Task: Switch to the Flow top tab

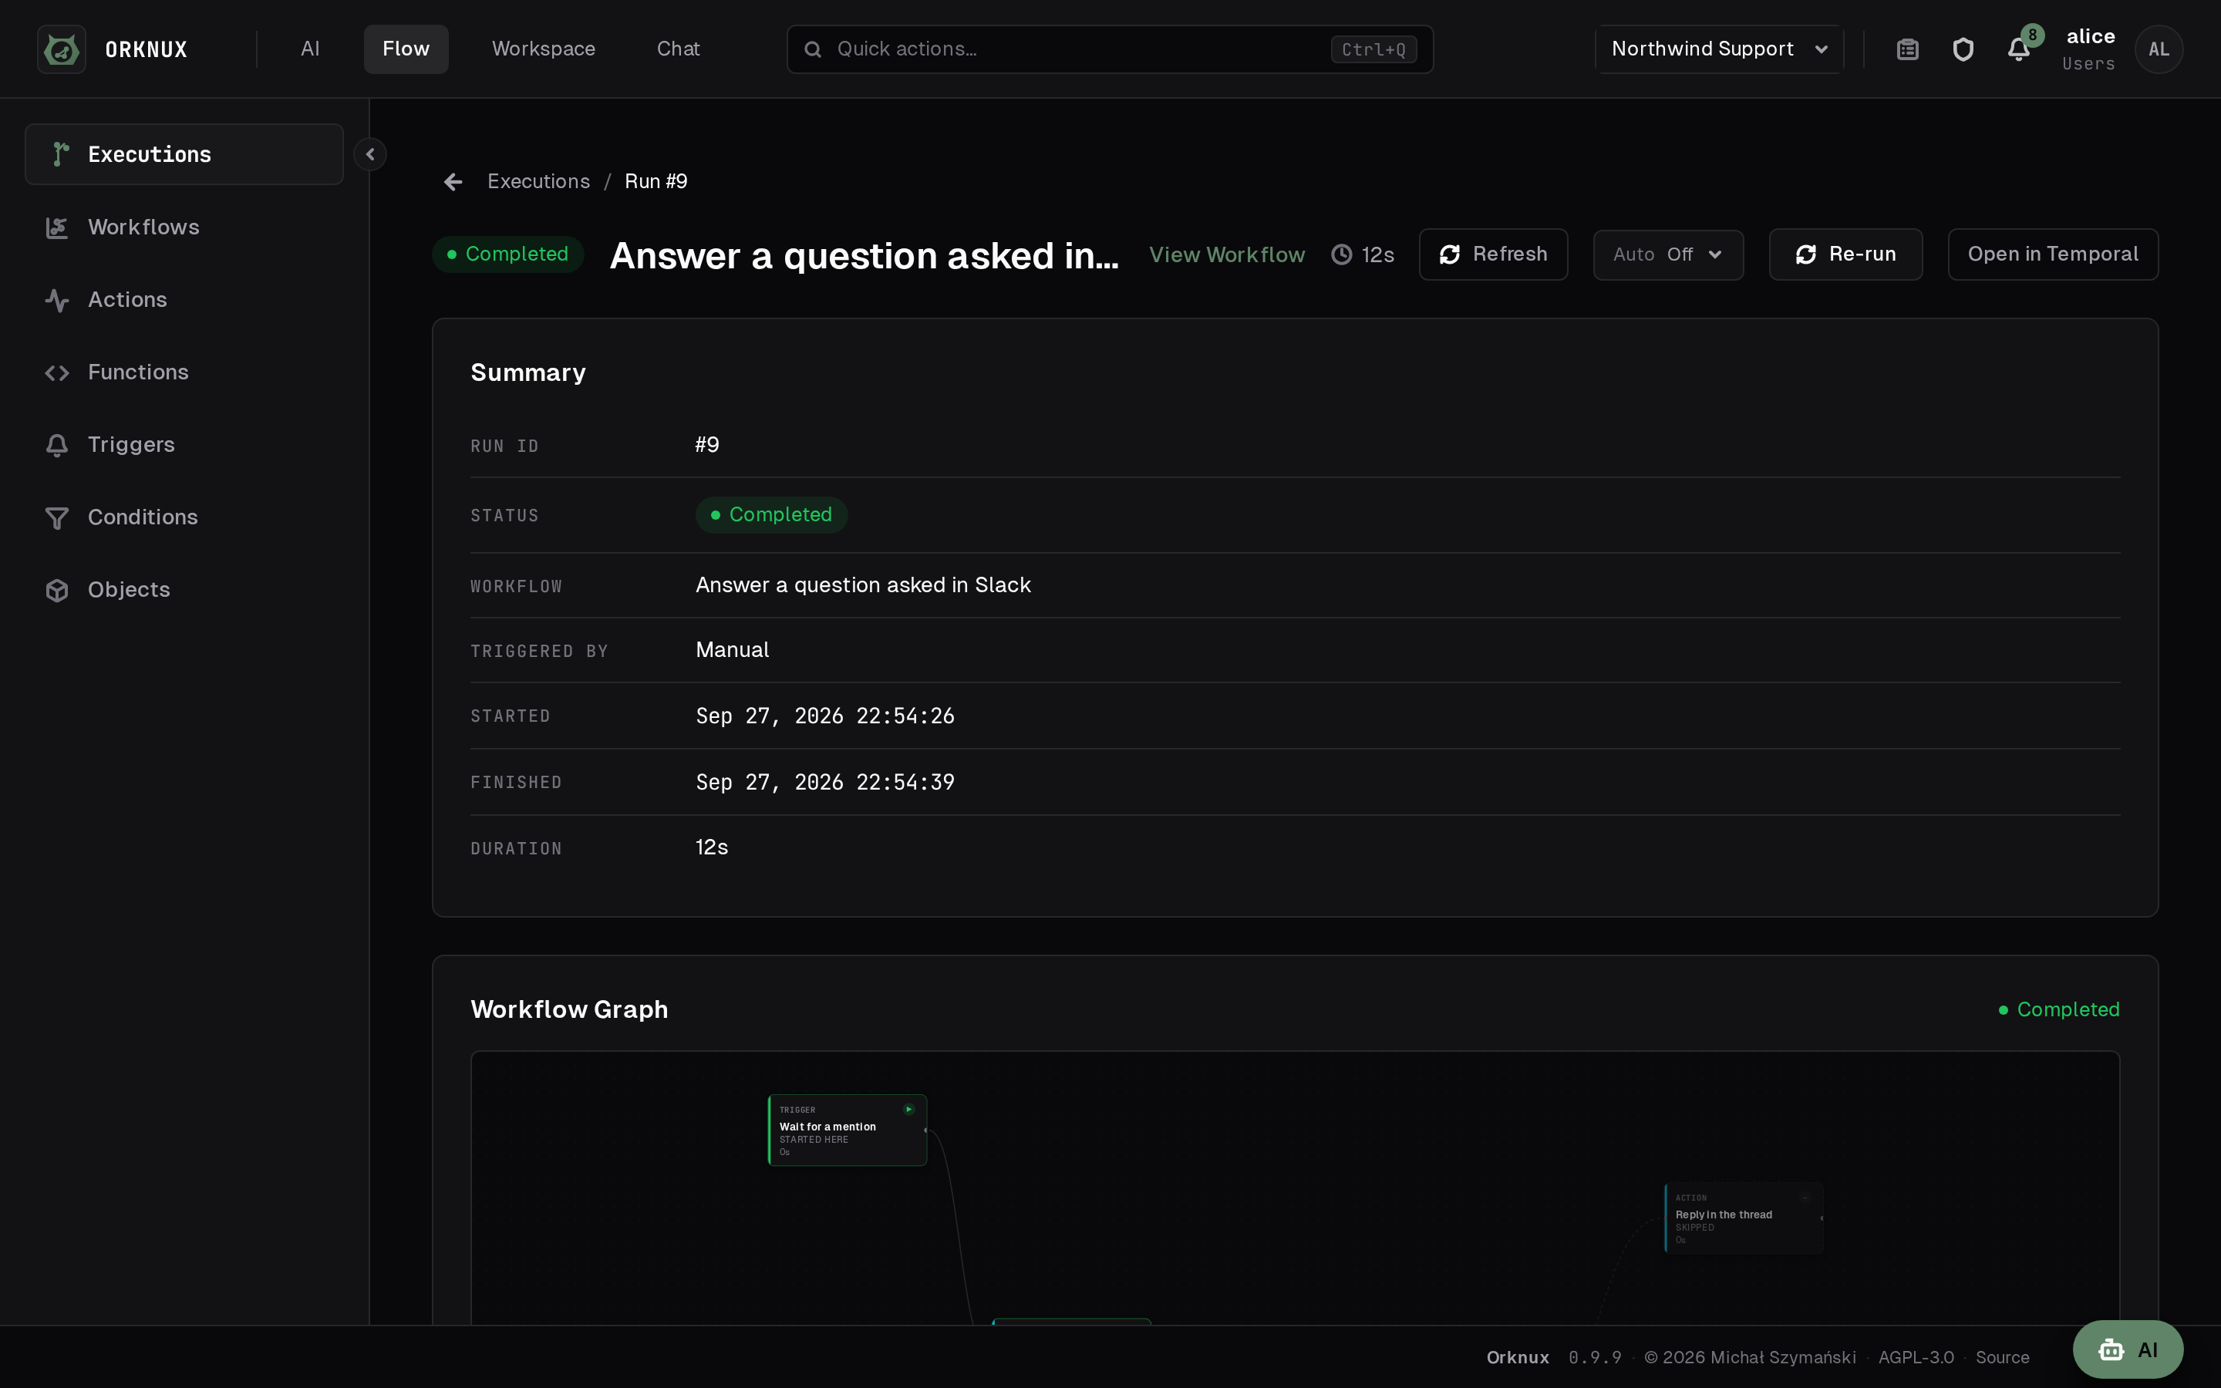Action: click(406, 49)
